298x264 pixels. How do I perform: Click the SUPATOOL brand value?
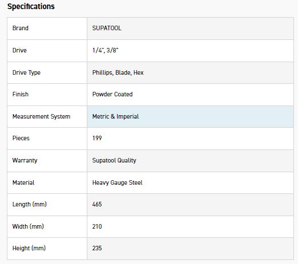107,28
